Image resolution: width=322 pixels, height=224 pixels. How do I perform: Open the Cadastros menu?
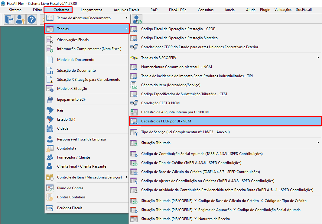(x=58, y=10)
